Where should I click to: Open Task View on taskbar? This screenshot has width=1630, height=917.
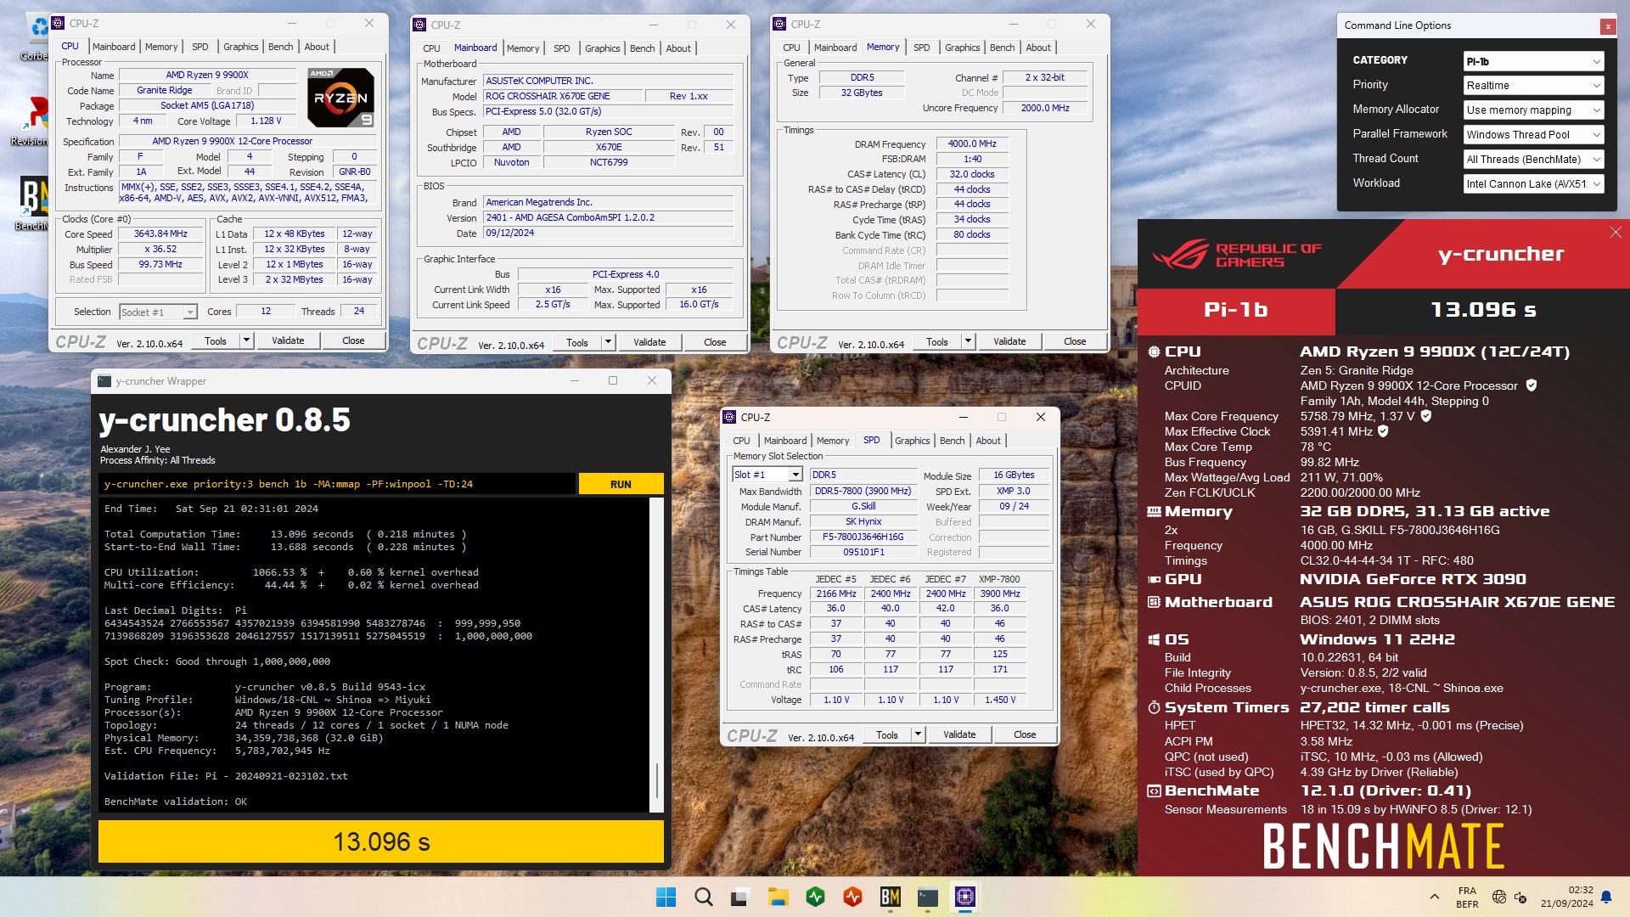coord(740,897)
